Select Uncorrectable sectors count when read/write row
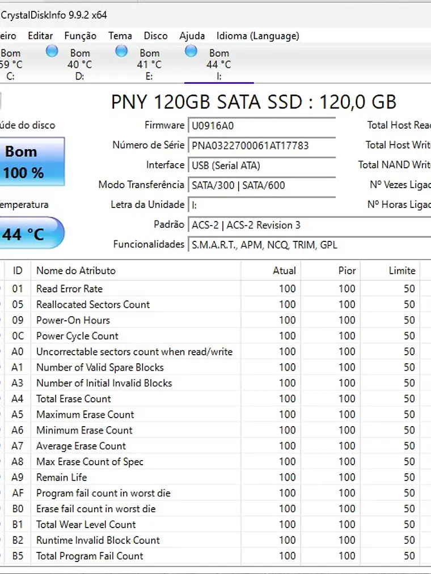This screenshot has width=431, height=574. (216, 351)
